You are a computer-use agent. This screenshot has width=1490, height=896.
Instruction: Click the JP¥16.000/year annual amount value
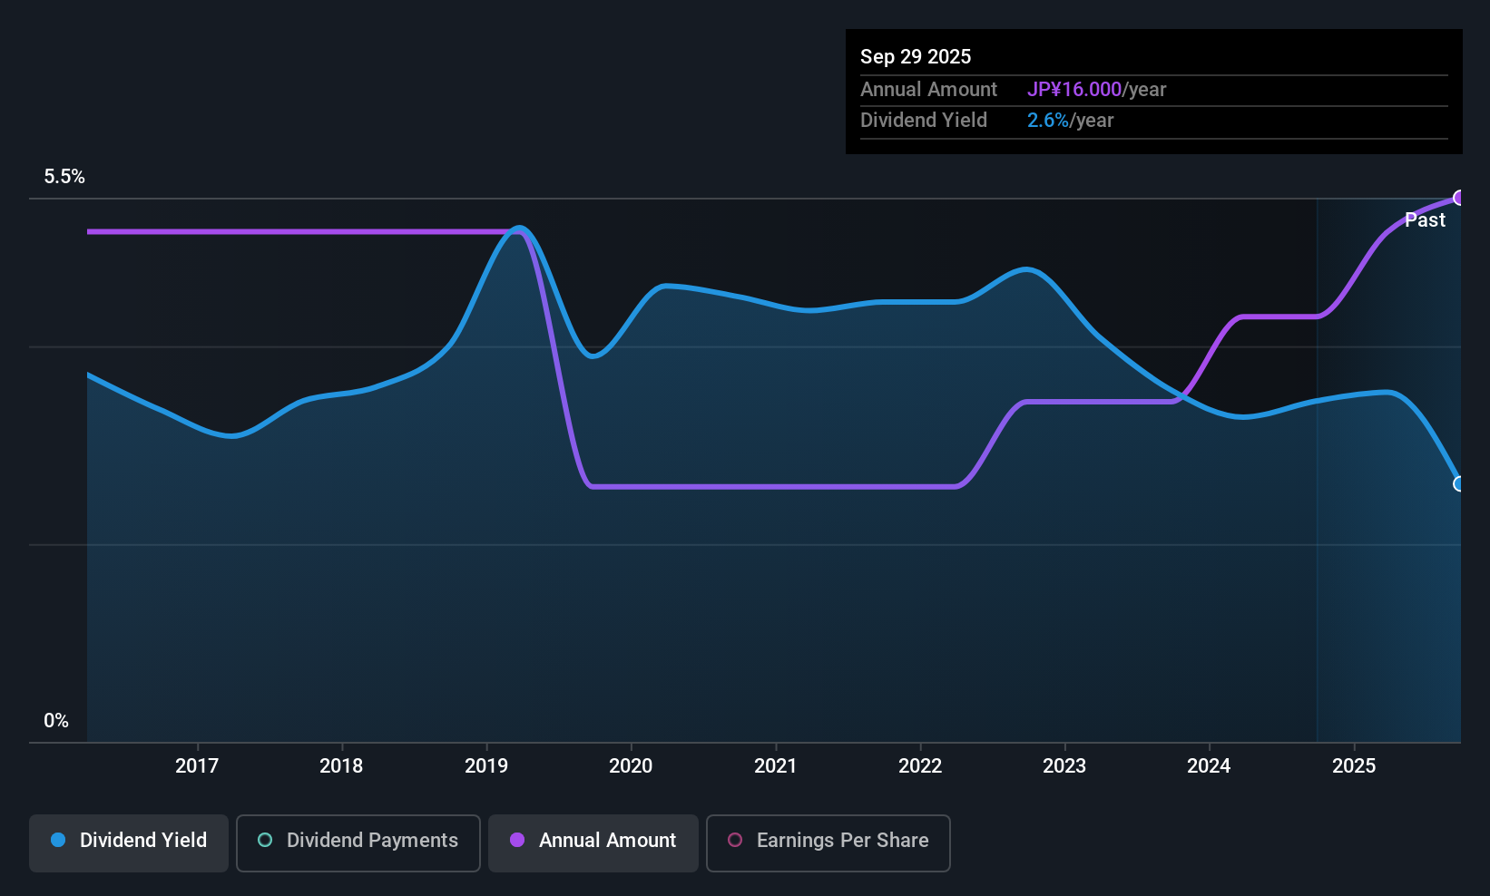[1096, 90]
